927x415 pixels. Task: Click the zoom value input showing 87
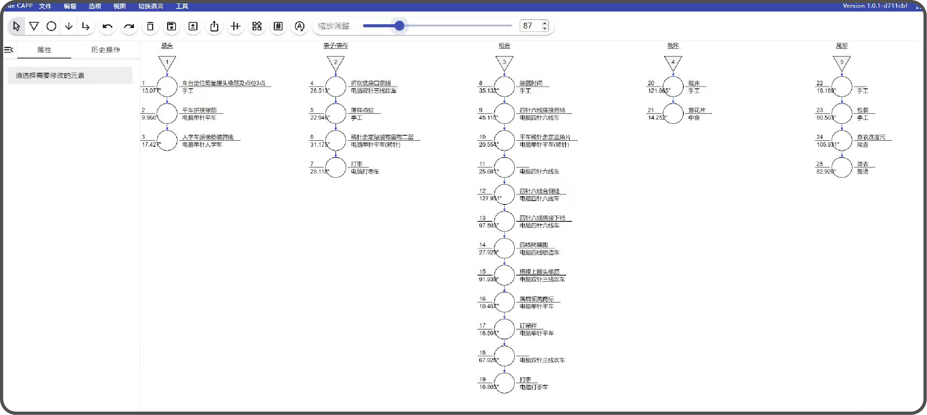(530, 26)
